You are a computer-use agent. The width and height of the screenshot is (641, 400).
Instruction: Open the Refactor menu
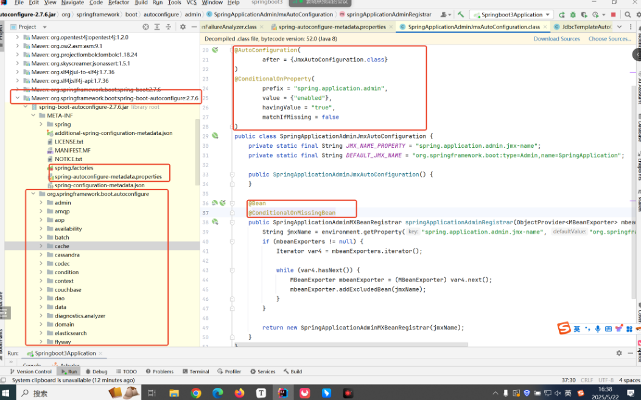119,2
